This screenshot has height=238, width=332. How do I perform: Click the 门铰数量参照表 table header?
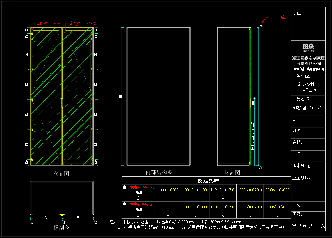coord(206,181)
